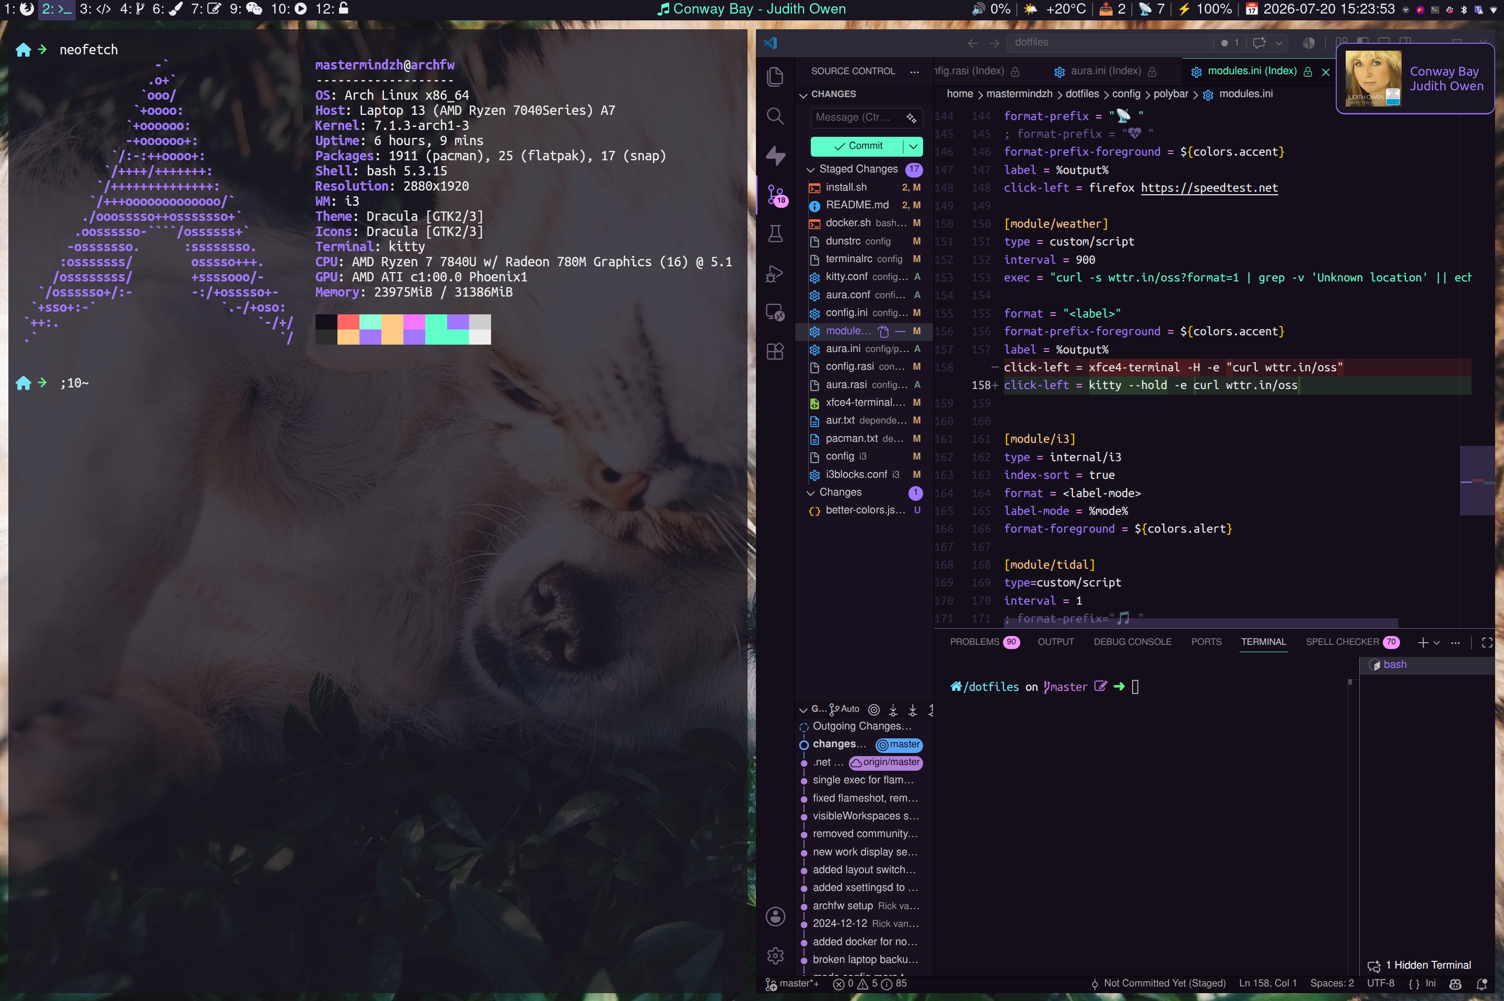Go back in VS Code navigation history
This screenshot has width=1504, height=1001.
click(973, 43)
